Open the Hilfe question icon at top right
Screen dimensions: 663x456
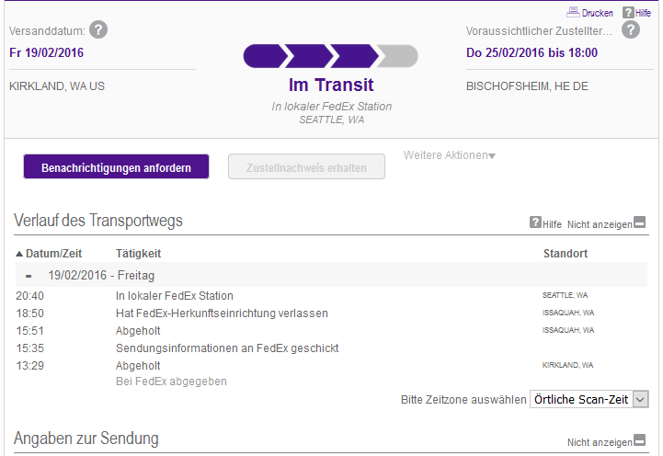(x=628, y=13)
